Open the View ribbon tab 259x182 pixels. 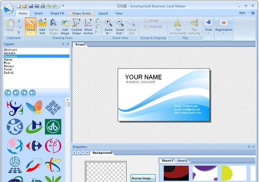tap(119, 13)
